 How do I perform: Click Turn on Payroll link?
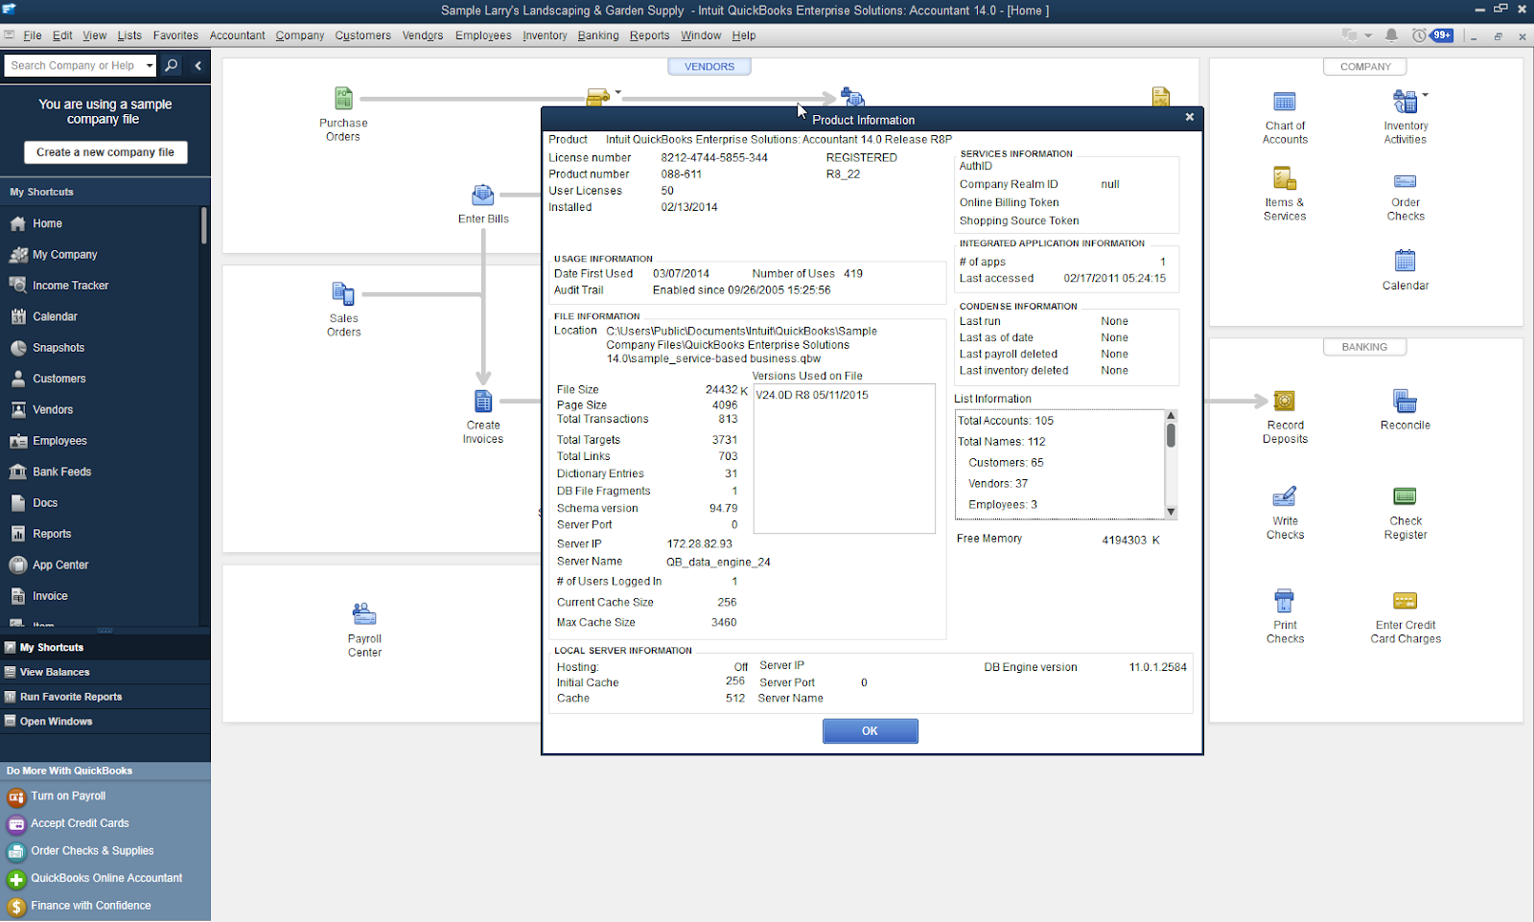coord(68,796)
